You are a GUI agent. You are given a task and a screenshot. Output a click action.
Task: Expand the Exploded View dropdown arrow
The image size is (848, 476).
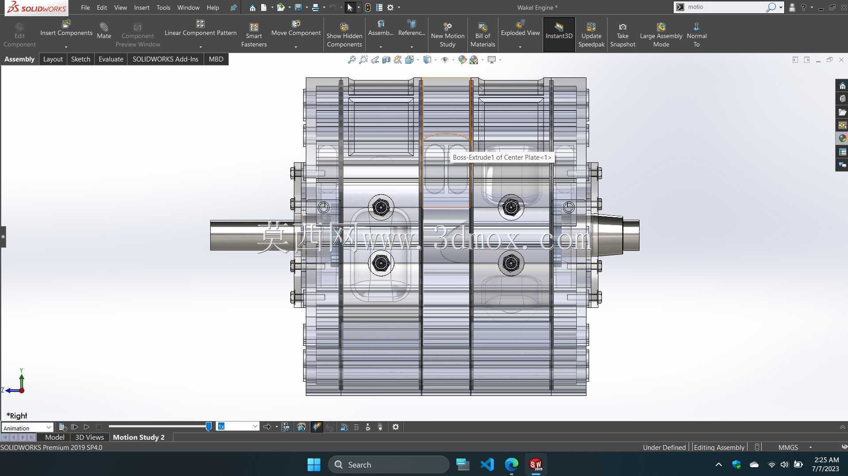(x=520, y=46)
